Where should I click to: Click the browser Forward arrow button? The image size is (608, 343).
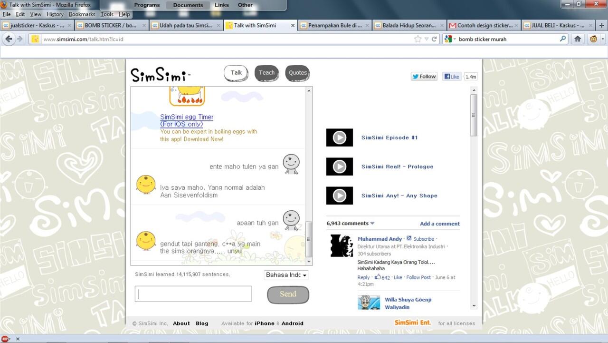pyautogui.click(x=20, y=39)
